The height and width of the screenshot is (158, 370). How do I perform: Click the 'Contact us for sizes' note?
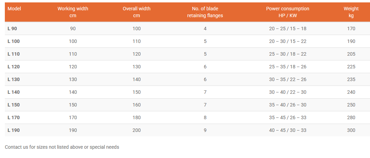(62, 147)
